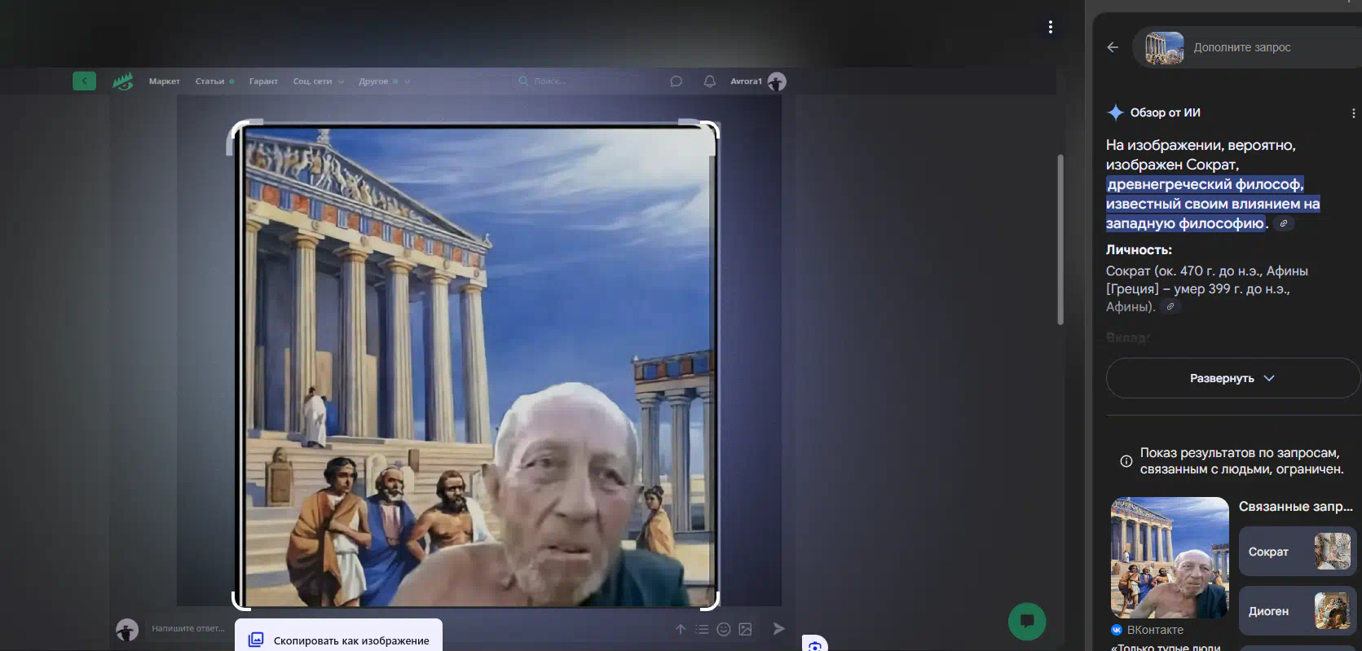The width and height of the screenshot is (1362, 651).
Task: Click Скопировать как изображение
Action: (x=339, y=640)
